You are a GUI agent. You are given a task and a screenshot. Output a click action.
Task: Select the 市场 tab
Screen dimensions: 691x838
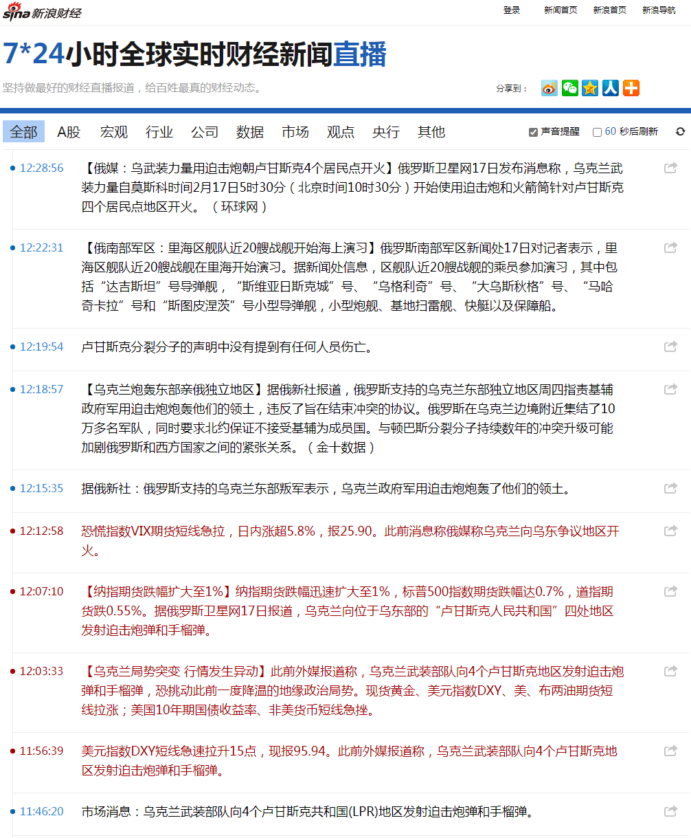click(x=295, y=131)
